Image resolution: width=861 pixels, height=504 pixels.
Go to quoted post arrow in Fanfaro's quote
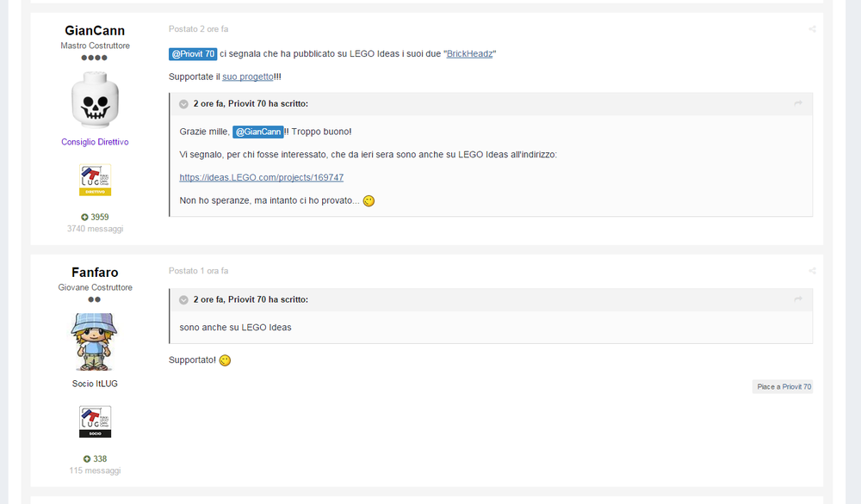(798, 299)
